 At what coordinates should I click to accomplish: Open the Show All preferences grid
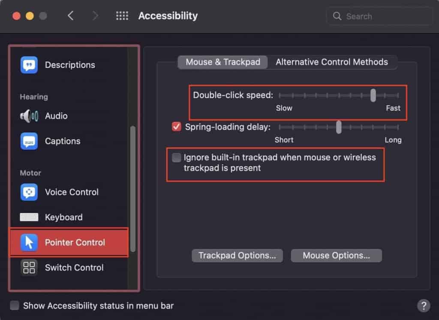click(122, 15)
